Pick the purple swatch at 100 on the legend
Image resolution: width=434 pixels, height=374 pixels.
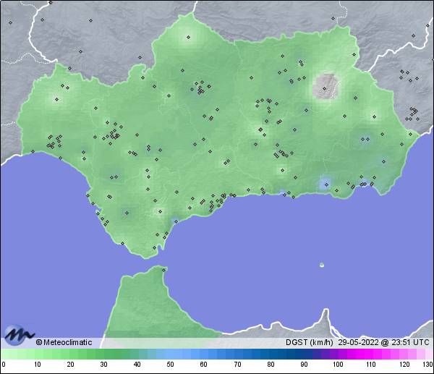click(x=336, y=354)
